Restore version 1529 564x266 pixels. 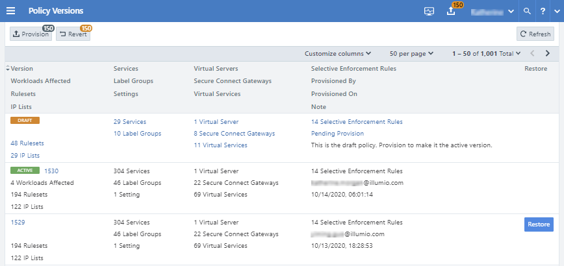pos(539,224)
